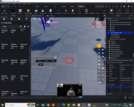Click the Building Tools plugin icon
The image size is (134, 107).
coord(111,11)
